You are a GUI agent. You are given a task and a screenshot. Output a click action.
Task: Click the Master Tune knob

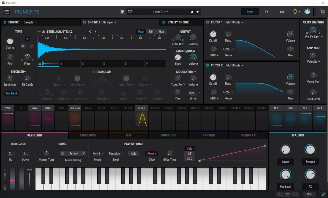click(x=46, y=153)
